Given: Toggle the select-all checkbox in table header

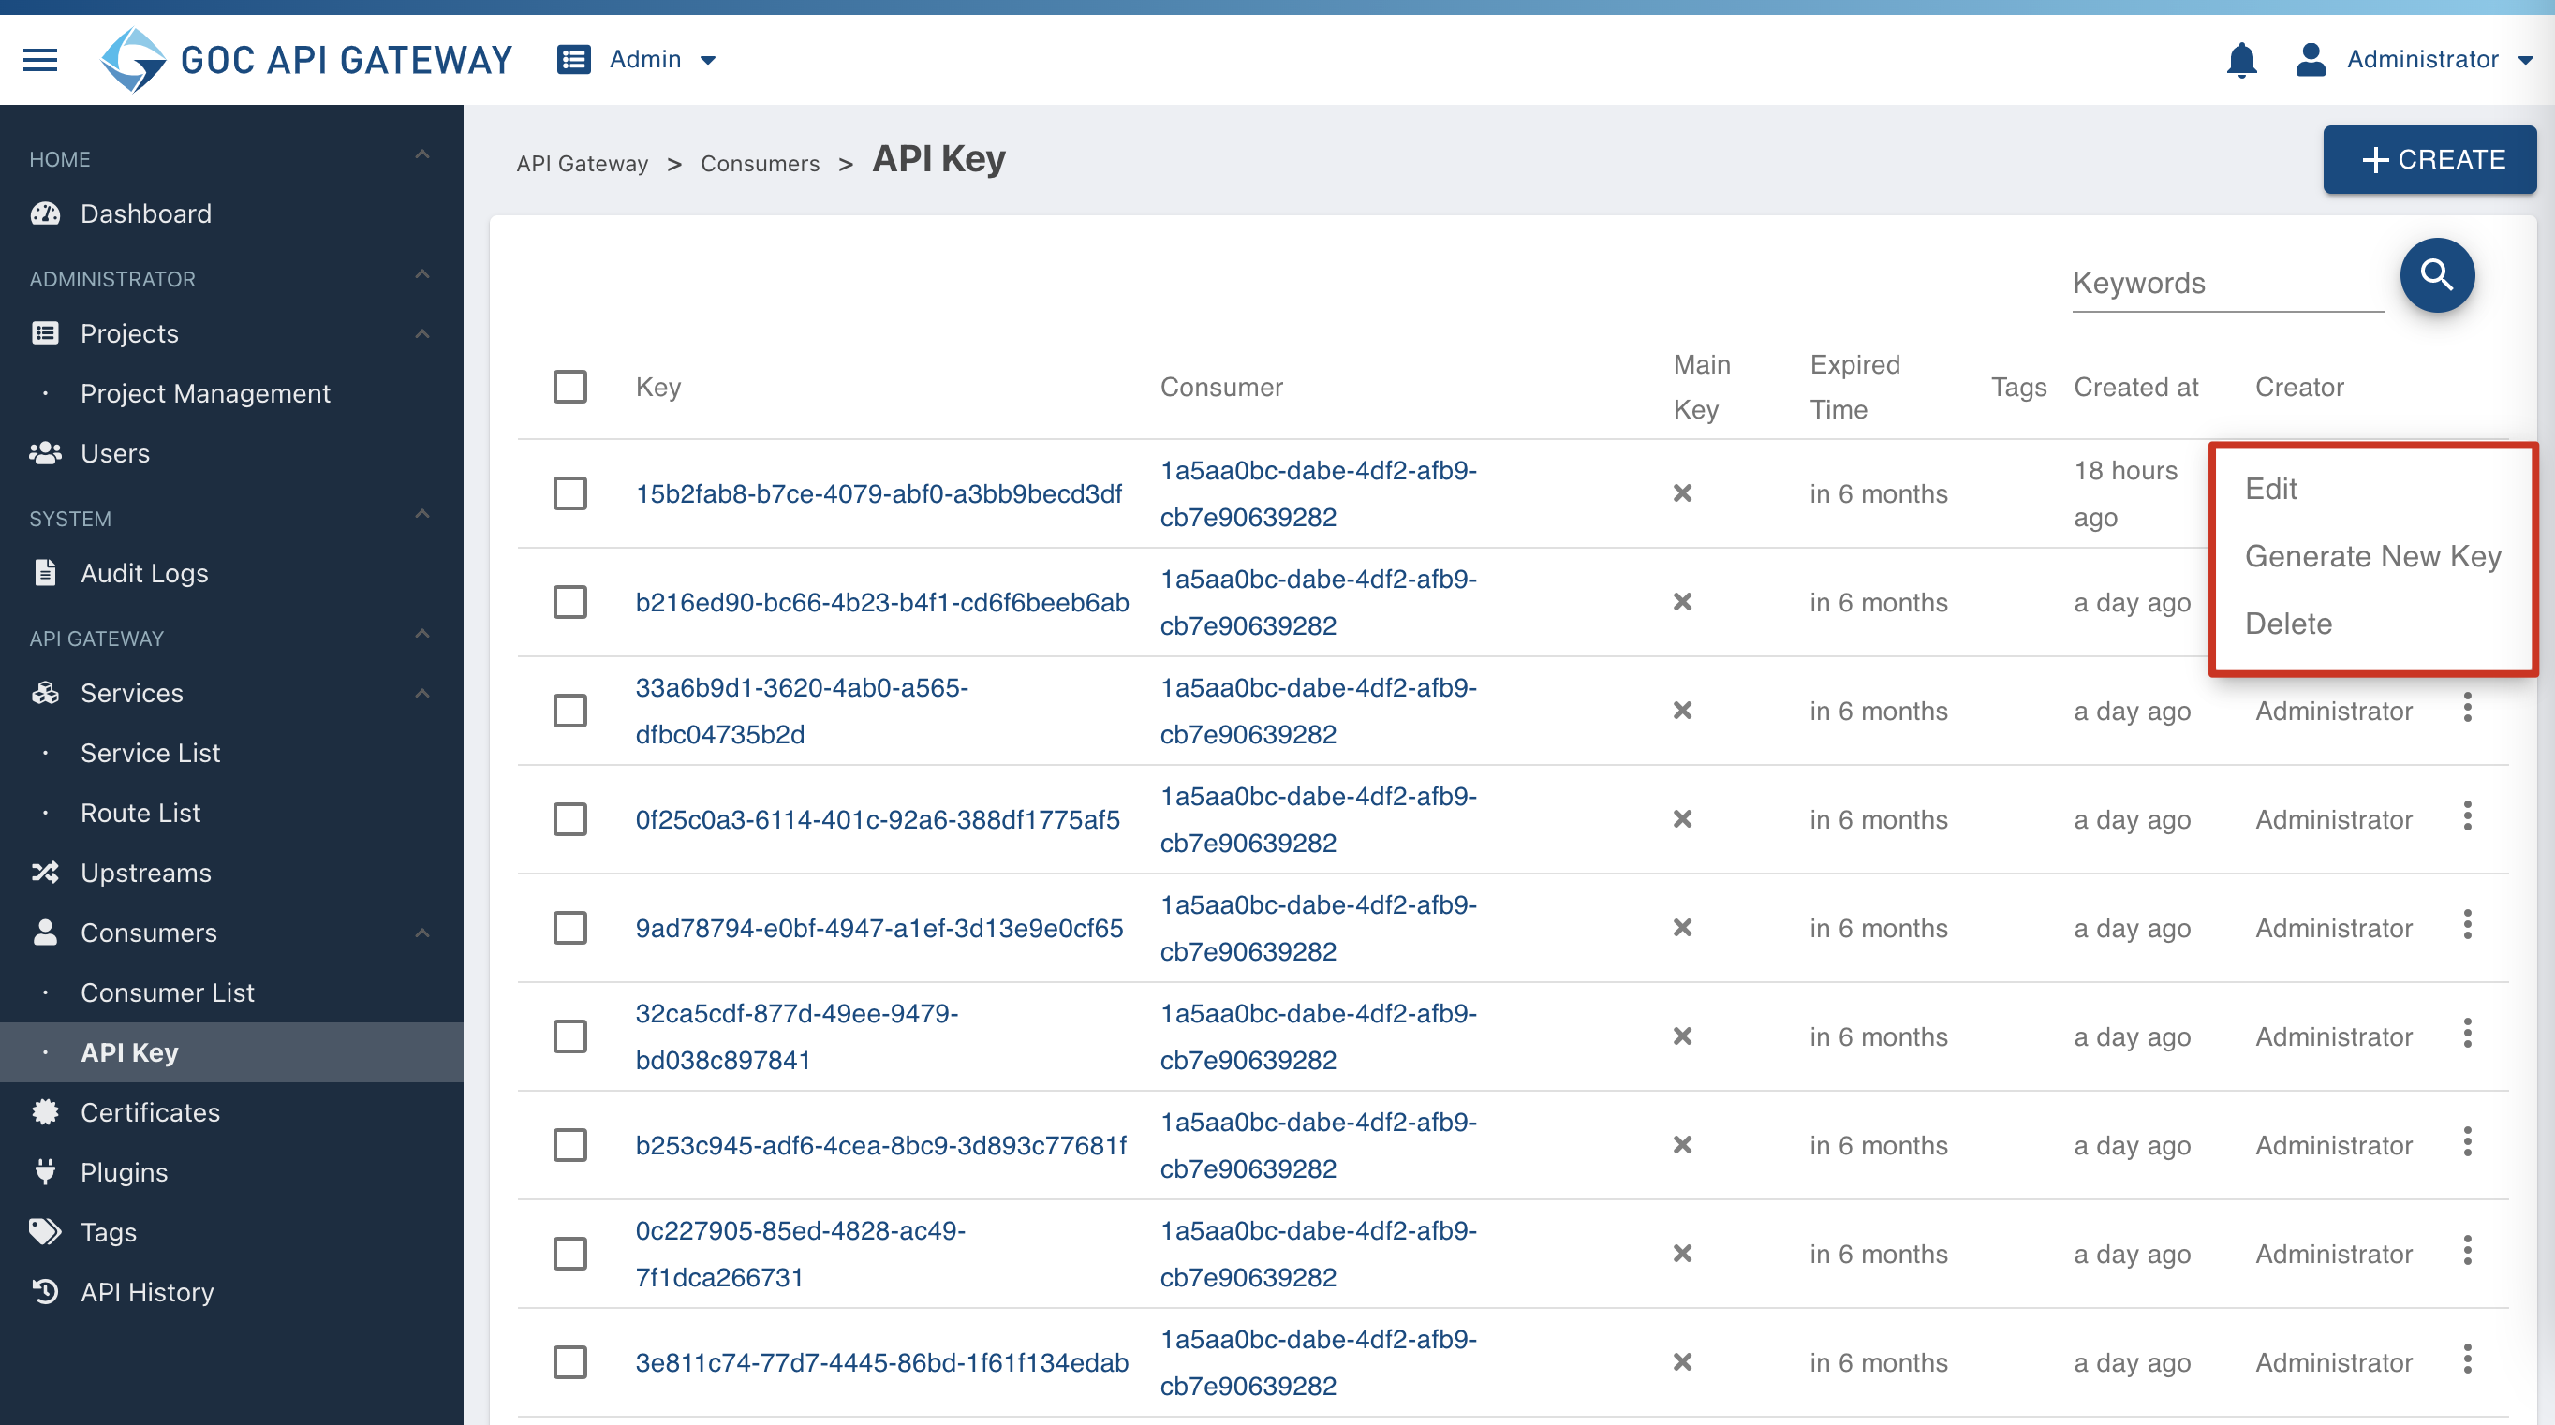Looking at the screenshot, I should [570, 387].
